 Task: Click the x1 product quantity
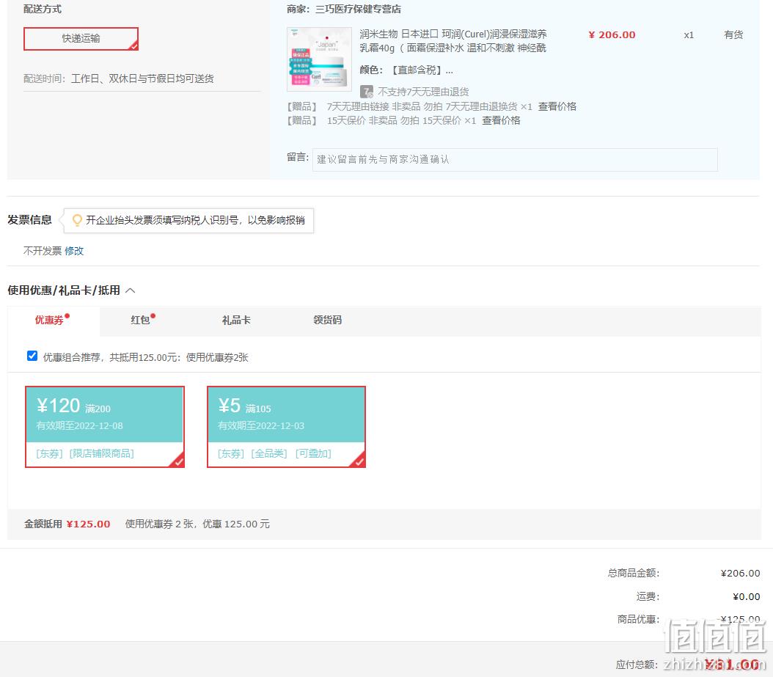(689, 35)
